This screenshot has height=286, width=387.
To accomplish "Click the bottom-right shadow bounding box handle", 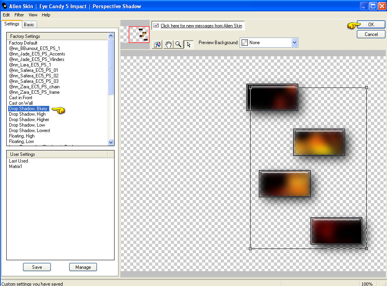I will [366, 248].
